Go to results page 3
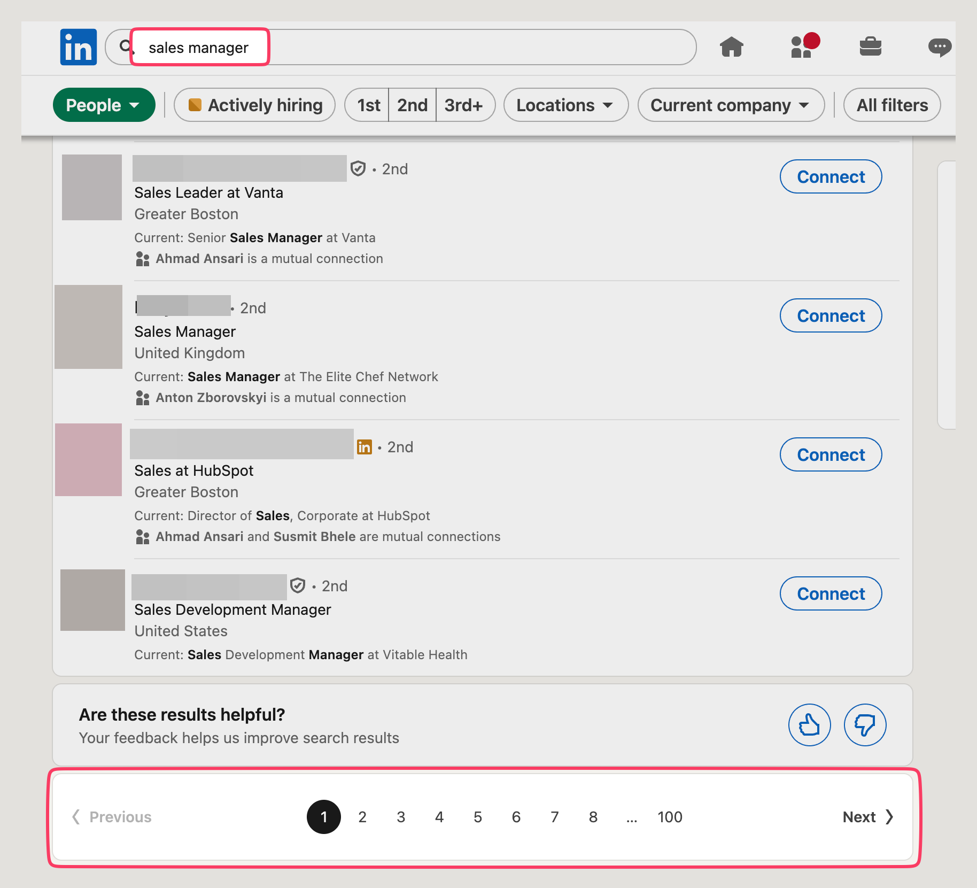This screenshot has width=977, height=888. [x=401, y=817]
